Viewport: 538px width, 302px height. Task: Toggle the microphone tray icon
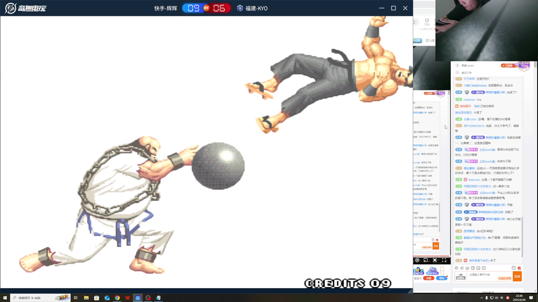(x=487, y=298)
